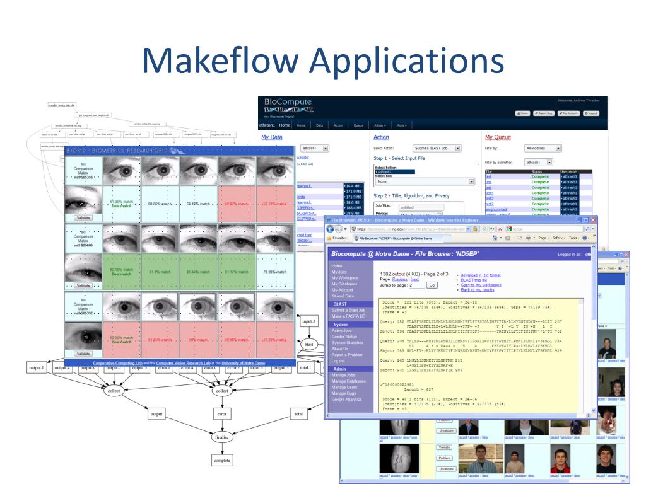Viewport: 646px width, 484px height.
Task: Click the padlock security icon in address bar
Action: (x=475, y=229)
